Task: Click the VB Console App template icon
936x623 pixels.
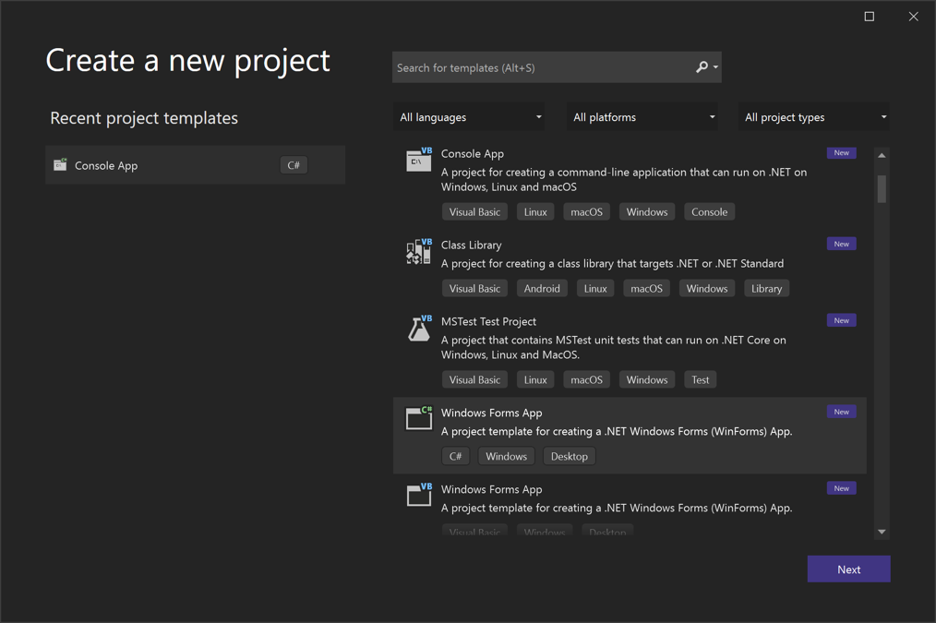Action: (418, 160)
